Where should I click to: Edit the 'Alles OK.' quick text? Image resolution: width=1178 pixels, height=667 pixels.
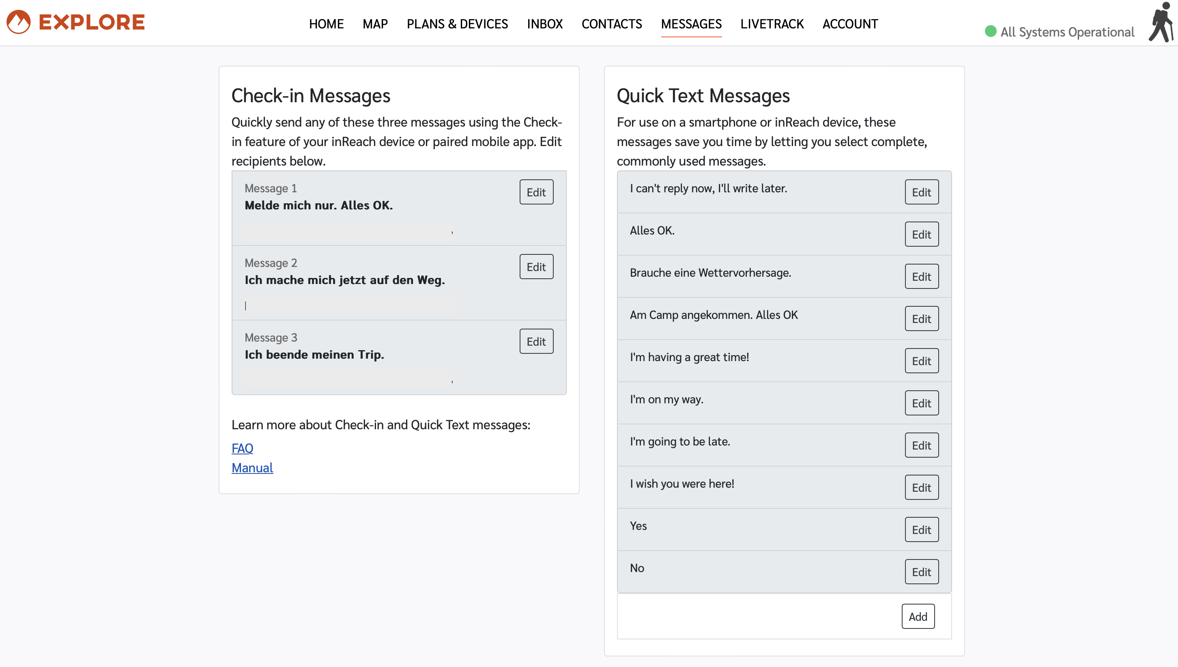(921, 235)
